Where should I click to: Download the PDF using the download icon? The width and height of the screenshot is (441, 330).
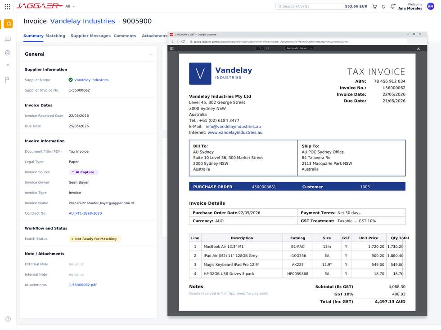pos(418,48)
